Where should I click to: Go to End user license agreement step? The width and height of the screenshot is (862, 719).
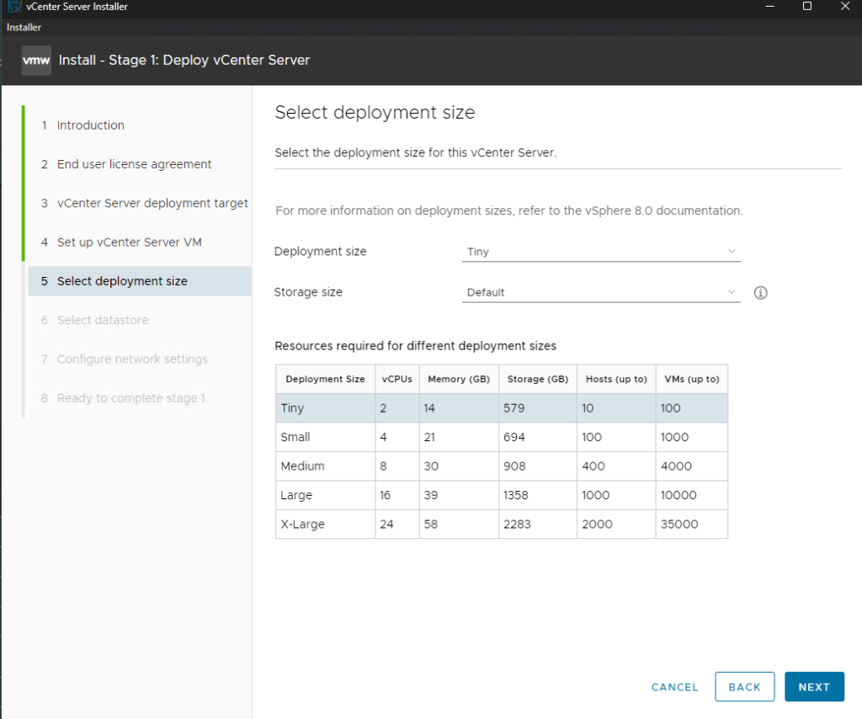pyautogui.click(x=134, y=164)
